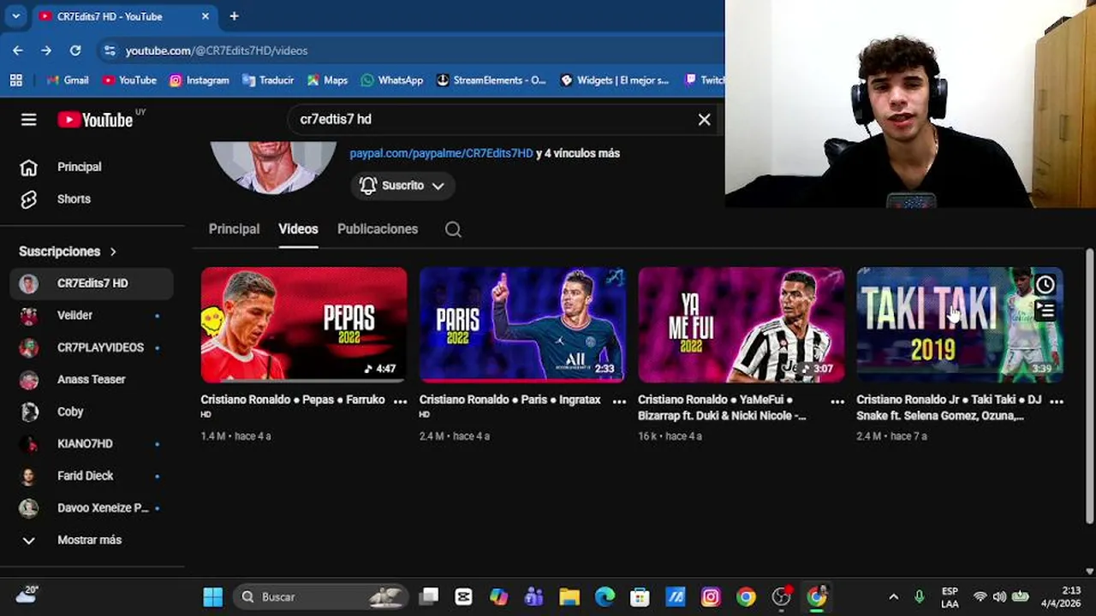The image size is (1096, 616).
Task: Open the Gmail bookmark
Action: tap(67, 80)
